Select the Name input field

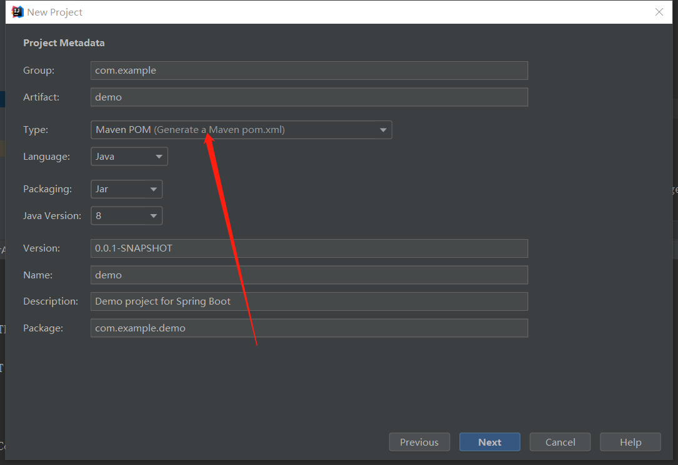click(x=309, y=275)
